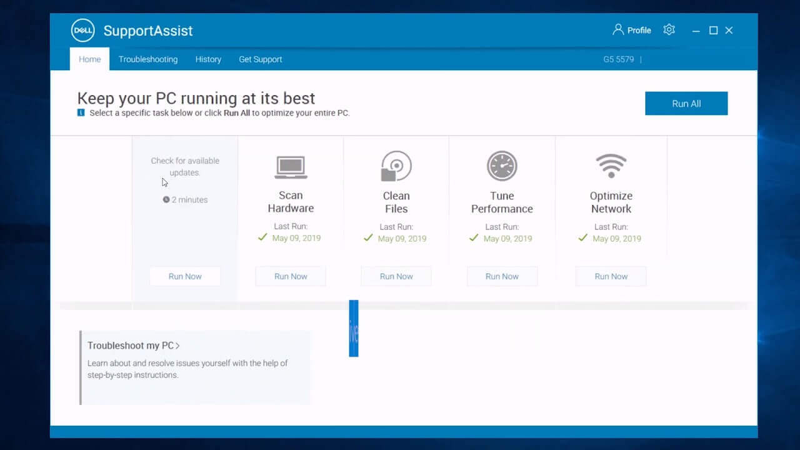Screen dimensions: 800x450
Task: Run the Clean Files task now
Action: click(x=396, y=276)
